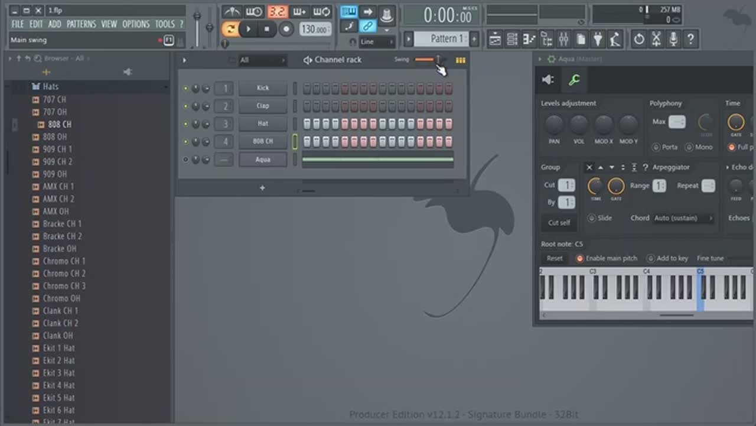Image resolution: width=756 pixels, height=426 pixels.
Task: Open the Piano roll window
Action: pyautogui.click(x=529, y=40)
